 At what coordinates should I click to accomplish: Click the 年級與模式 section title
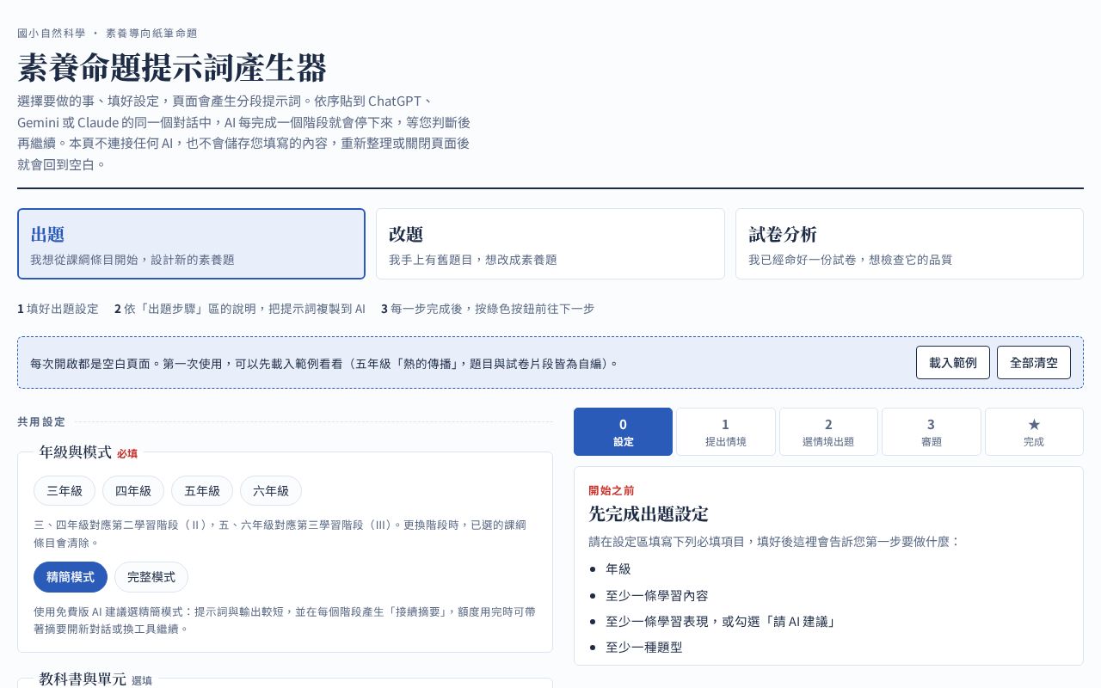click(x=76, y=452)
